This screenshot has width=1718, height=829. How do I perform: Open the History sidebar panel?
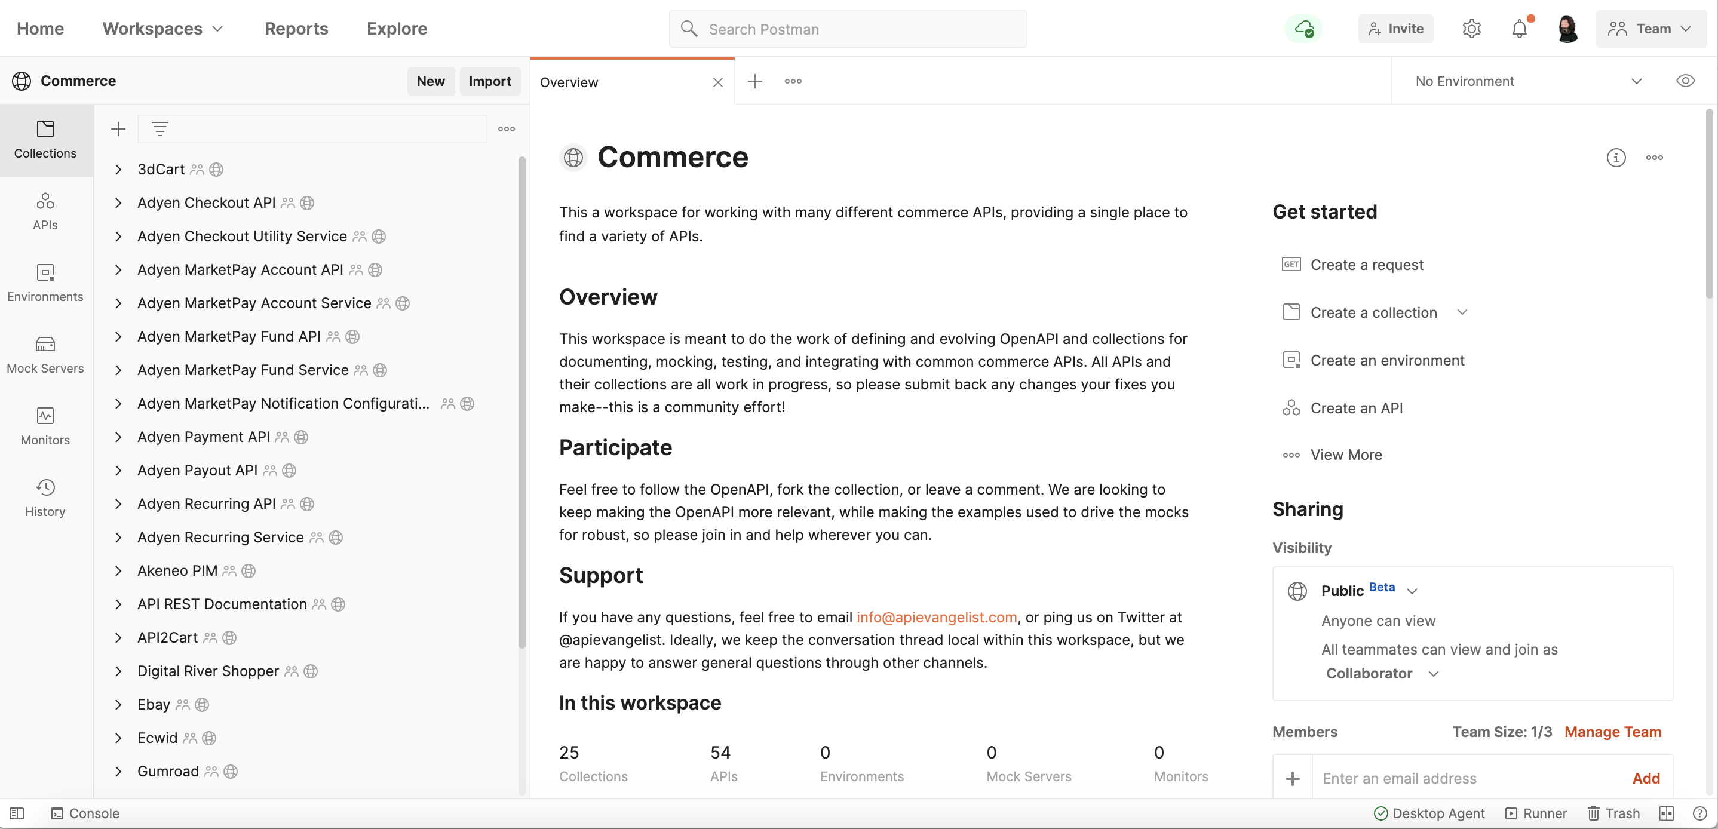(x=45, y=498)
